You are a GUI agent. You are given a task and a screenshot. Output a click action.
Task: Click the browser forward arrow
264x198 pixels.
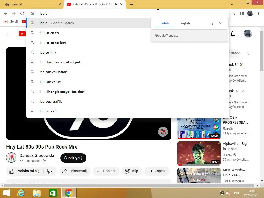tap(14, 13)
